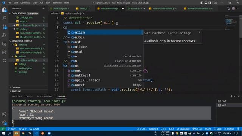Click the remote window status bar icon
Screen dimensions: 242x136
coord(3,129)
